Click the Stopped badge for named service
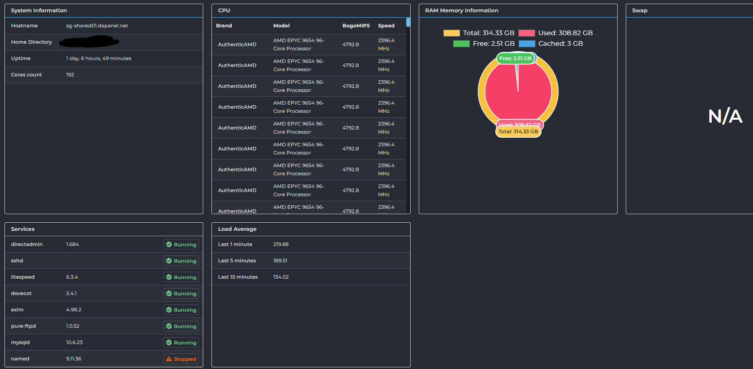 [181, 359]
